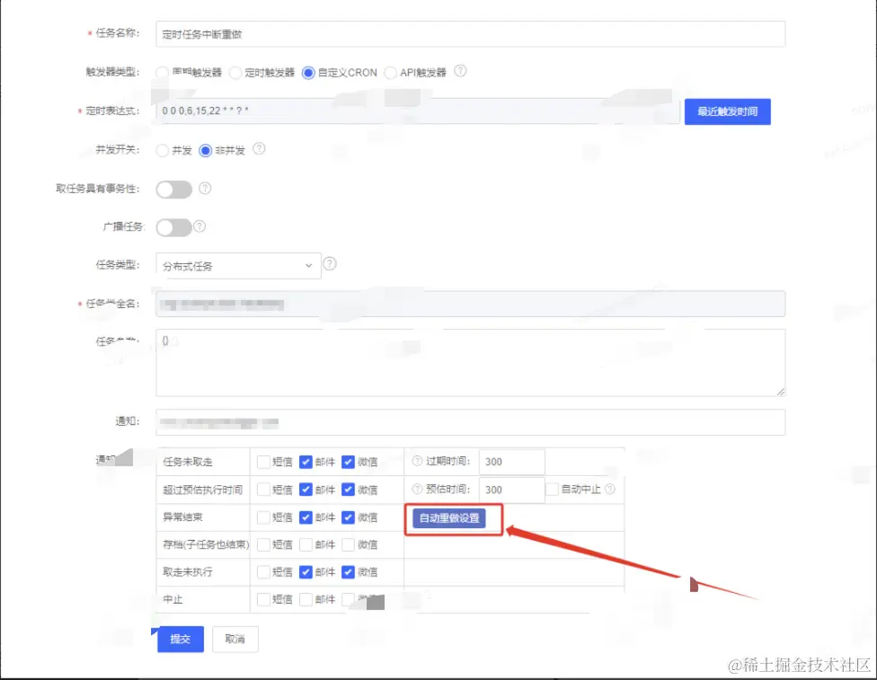
Task: Click the 取走未执行 row label
Action: pyautogui.click(x=188, y=572)
